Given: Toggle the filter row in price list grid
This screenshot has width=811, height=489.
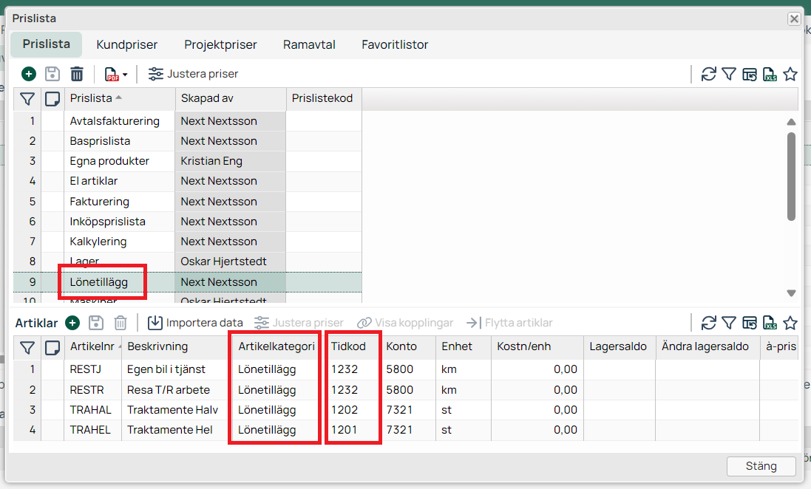Looking at the screenshot, I should click(x=27, y=98).
